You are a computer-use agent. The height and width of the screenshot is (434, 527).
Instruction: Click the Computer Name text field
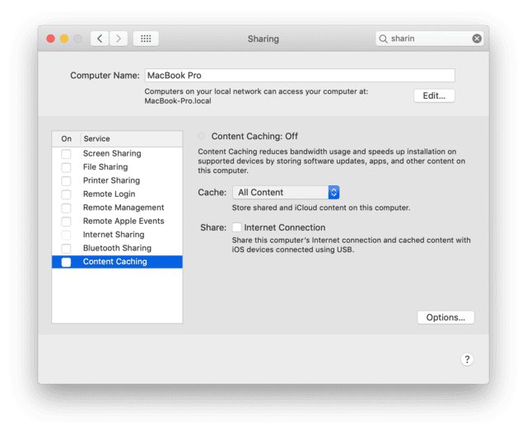tap(300, 75)
